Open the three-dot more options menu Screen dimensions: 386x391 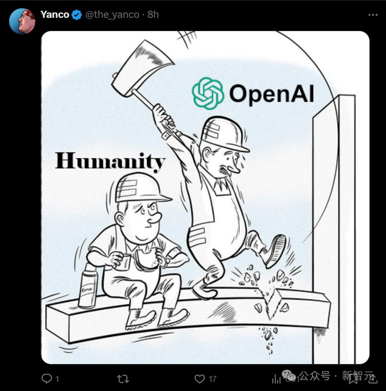point(373,15)
